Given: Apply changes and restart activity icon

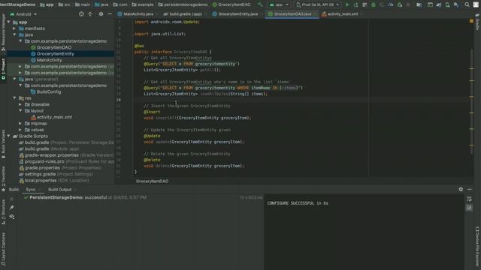Looking at the screenshot, I should [x=355, y=4].
